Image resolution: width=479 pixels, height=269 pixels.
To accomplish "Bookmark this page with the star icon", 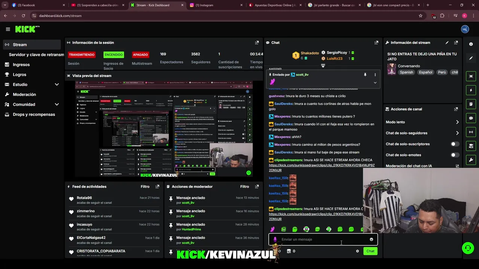I will tap(421, 16).
